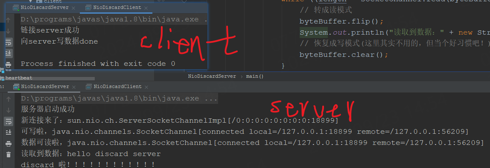Click '服务器启动成功' server output line
The width and height of the screenshot is (490, 168).
48,109
